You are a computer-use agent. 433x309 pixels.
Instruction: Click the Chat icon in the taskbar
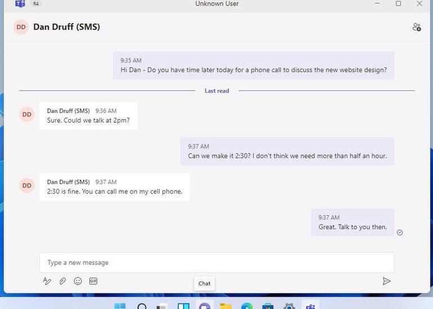click(205, 306)
